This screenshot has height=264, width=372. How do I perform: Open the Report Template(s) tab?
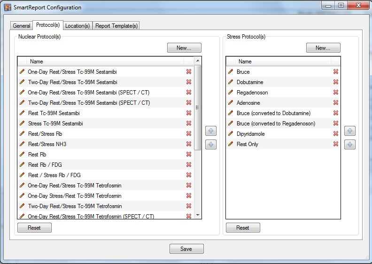pyautogui.click(x=116, y=26)
